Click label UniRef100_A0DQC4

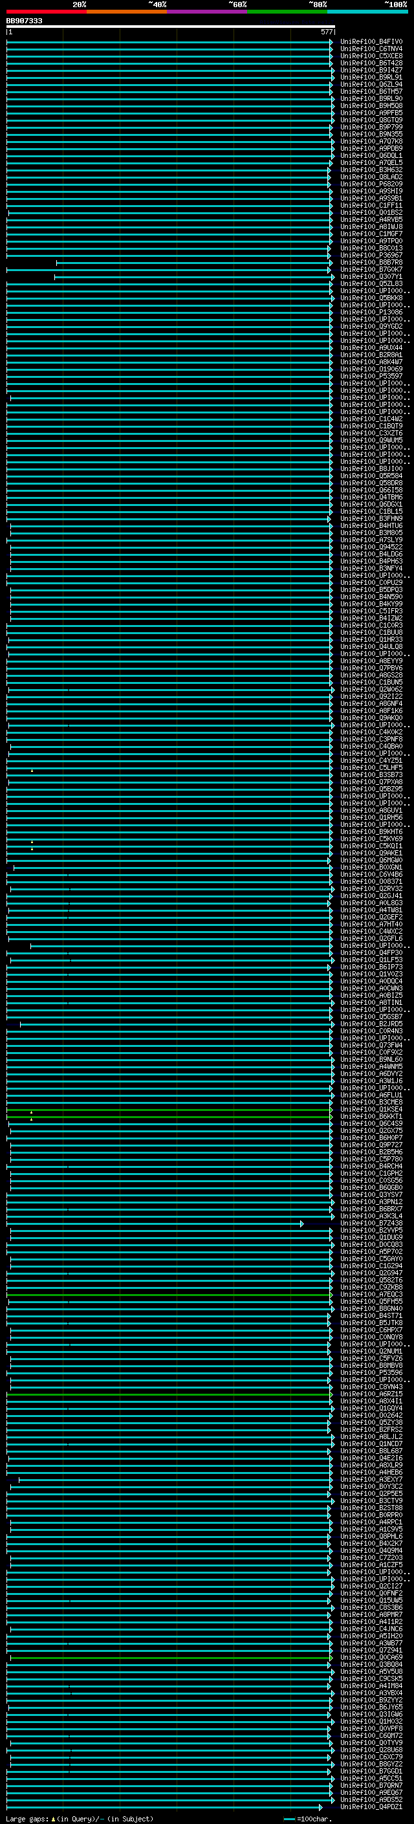[x=371, y=981]
